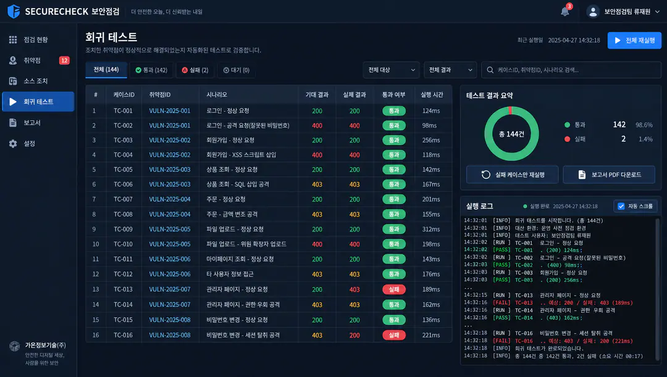Select the TC-004 case ID cell
The image size is (667, 377).
click(x=124, y=155)
